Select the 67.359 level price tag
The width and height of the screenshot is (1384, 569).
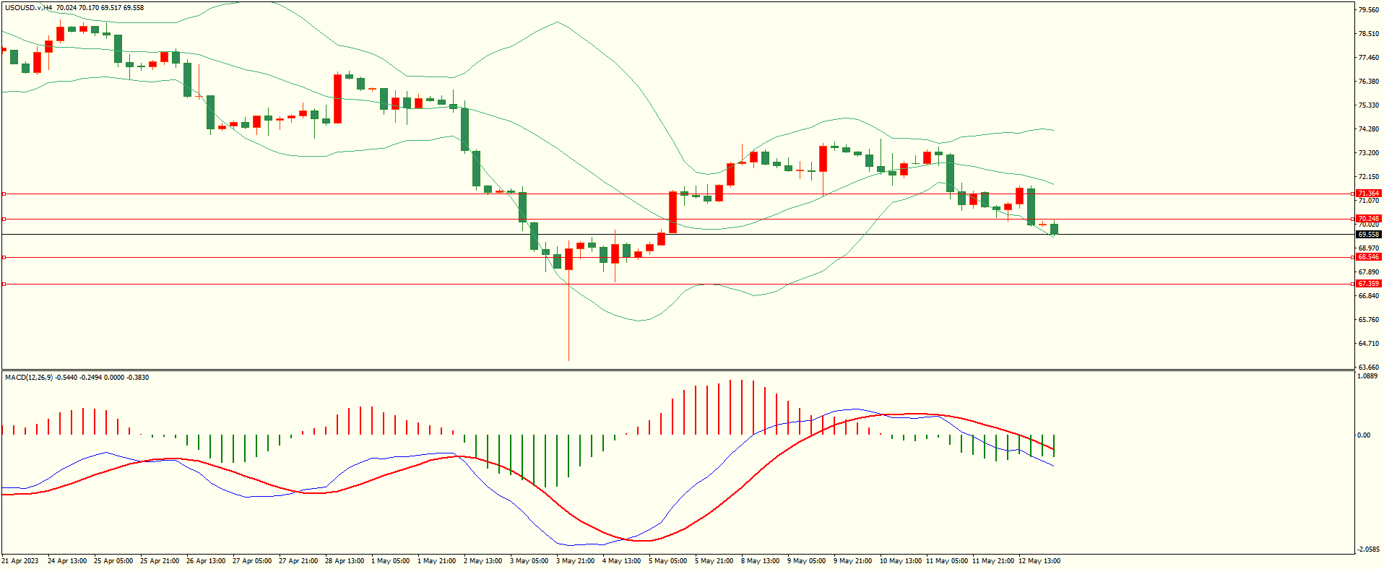tap(1368, 284)
